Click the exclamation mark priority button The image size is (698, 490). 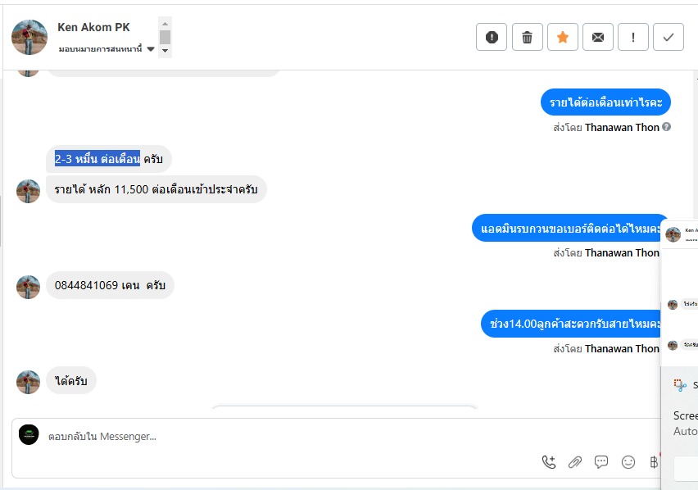633,37
